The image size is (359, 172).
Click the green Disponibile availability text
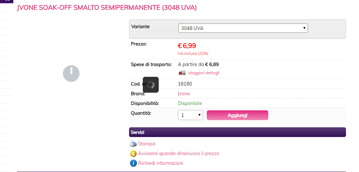click(190, 103)
